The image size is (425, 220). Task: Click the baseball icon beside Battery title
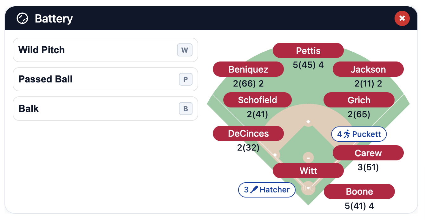[22, 18]
